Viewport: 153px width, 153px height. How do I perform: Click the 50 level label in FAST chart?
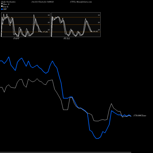[49, 22]
